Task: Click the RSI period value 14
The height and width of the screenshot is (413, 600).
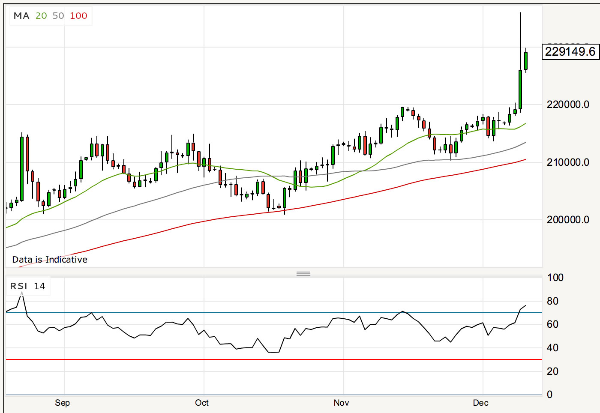Action: pos(39,286)
